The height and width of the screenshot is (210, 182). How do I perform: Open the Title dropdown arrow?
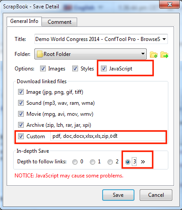164,39
